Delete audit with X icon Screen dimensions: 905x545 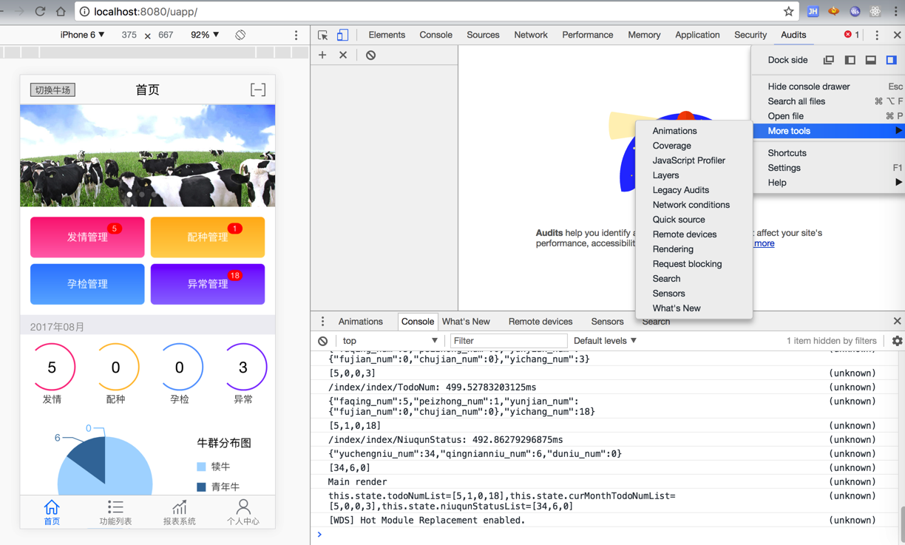tap(343, 55)
